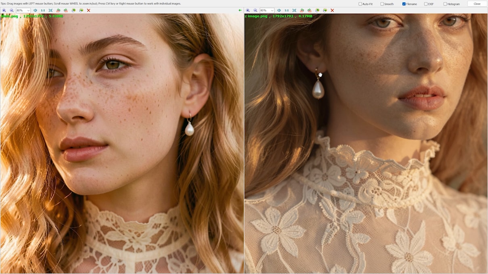Image resolution: width=488 pixels, height=274 pixels.
Task: Click zoom out icon on right pane
Action: click(255, 10)
